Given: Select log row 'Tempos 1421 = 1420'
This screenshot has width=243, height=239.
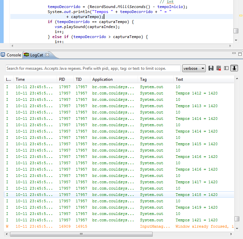Looking at the screenshot, I should 119,220.
